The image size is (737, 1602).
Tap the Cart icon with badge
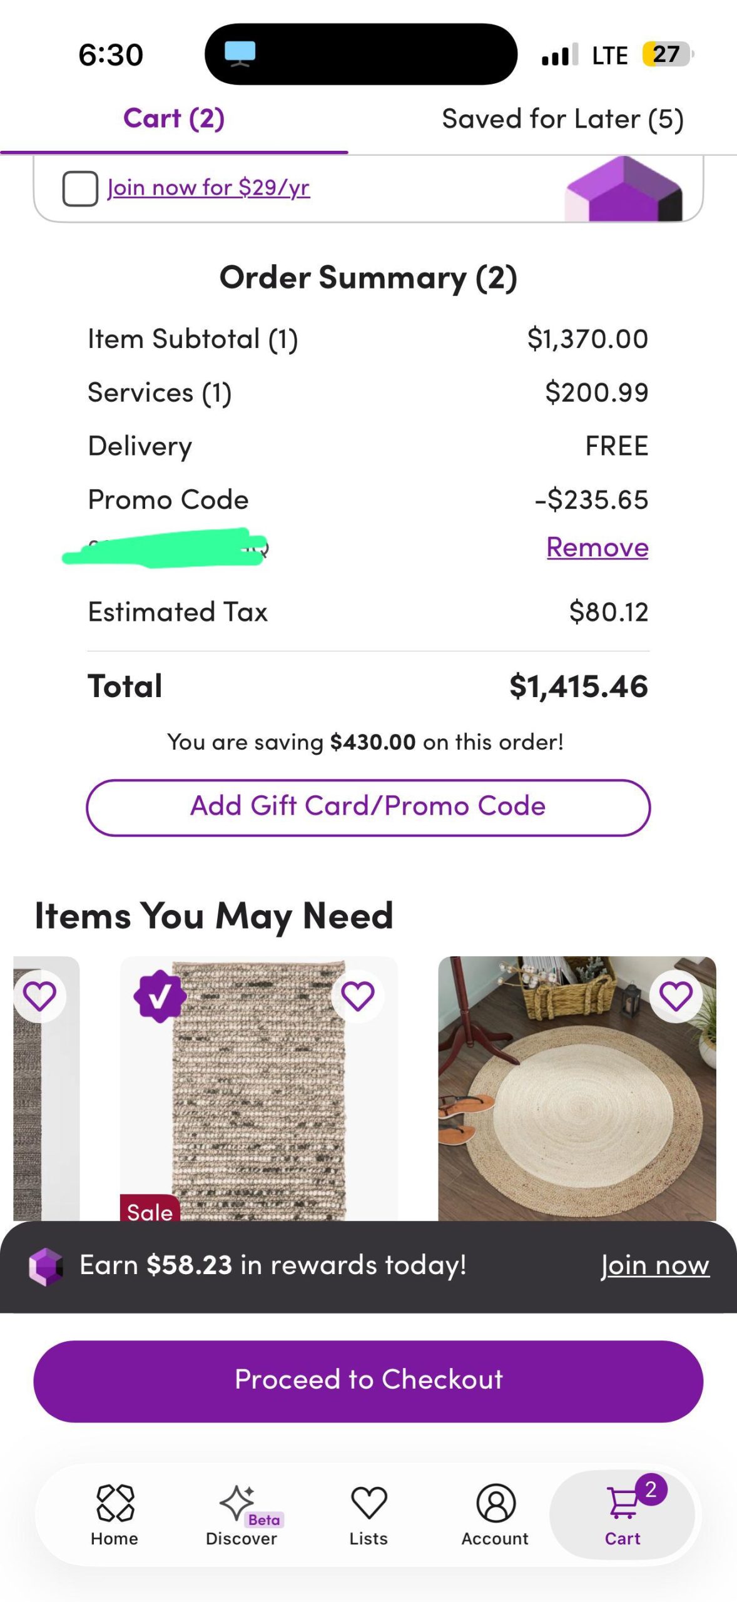[623, 1503]
